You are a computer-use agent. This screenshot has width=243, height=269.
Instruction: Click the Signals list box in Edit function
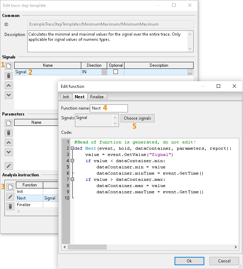click(x=97, y=120)
